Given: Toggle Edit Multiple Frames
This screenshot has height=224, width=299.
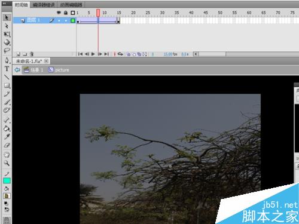Looking at the screenshot, I should 139,54.
